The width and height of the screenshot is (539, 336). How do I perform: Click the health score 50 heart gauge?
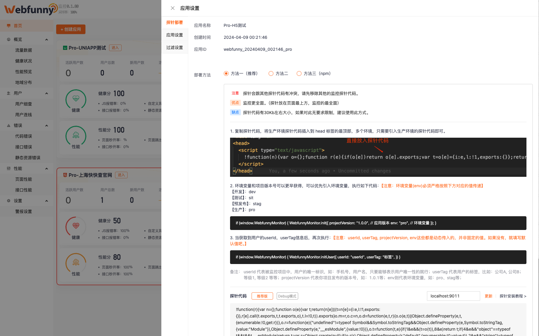pyautogui.click(x=76, y=226)
